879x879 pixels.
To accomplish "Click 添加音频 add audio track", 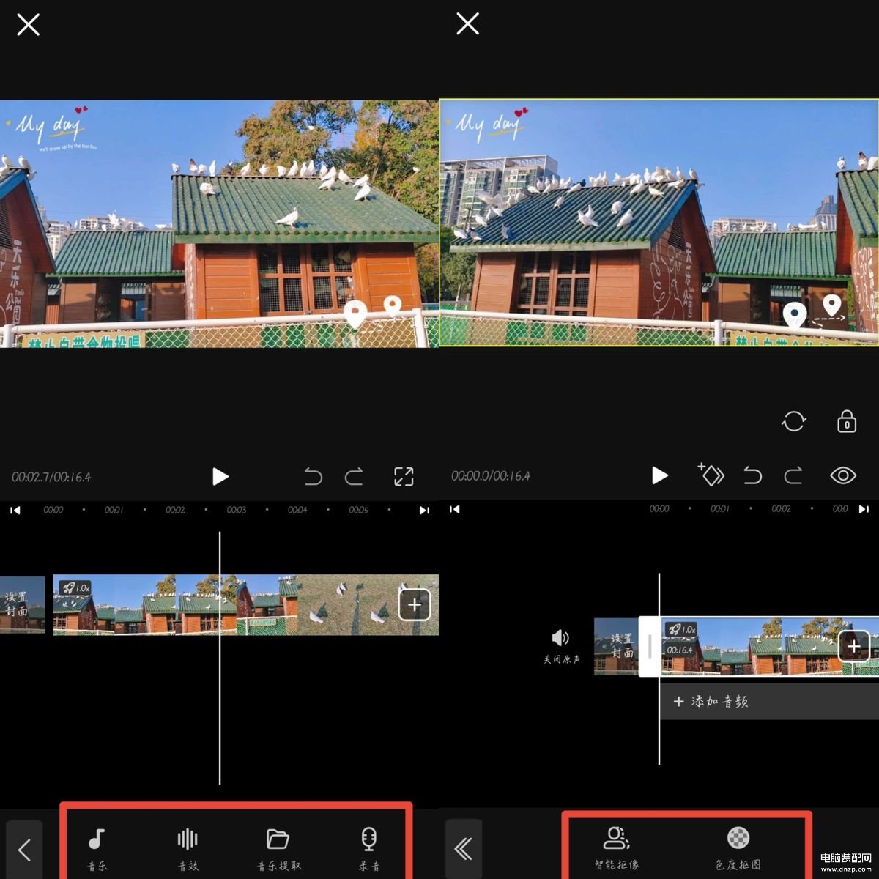I will [769, 701].
